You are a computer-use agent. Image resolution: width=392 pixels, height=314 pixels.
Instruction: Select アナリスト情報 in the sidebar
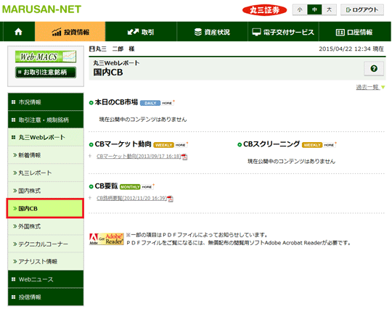coord(46,262)
